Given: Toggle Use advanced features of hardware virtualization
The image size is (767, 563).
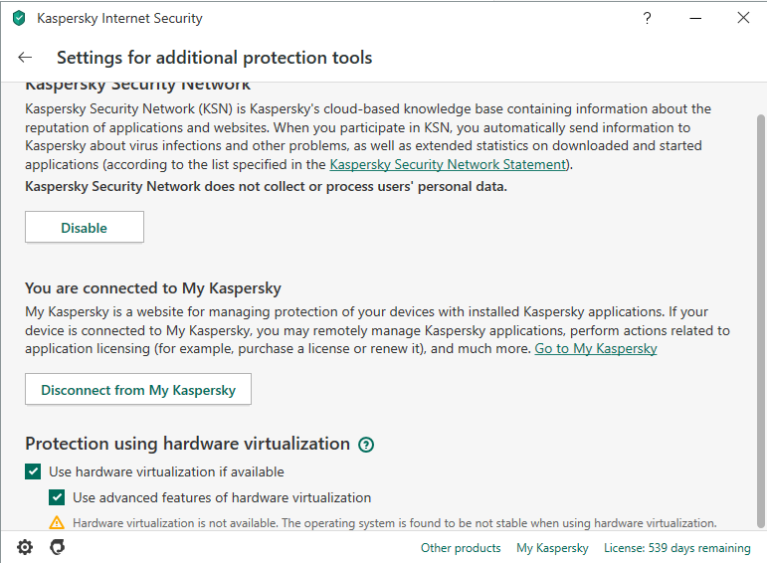Looking at the screenshot, I should point(58,497).
